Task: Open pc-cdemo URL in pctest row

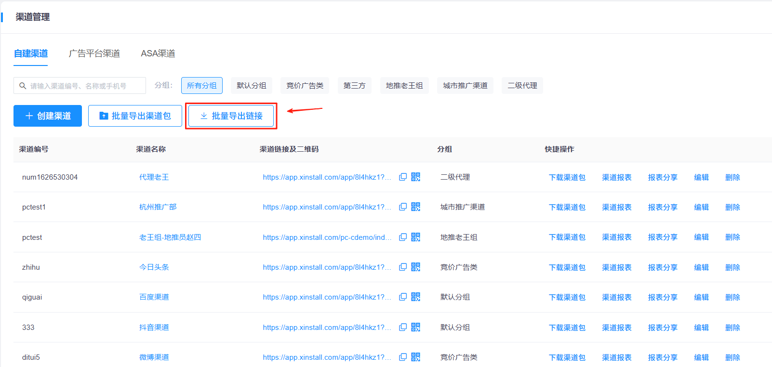Action: coord(327,237)
